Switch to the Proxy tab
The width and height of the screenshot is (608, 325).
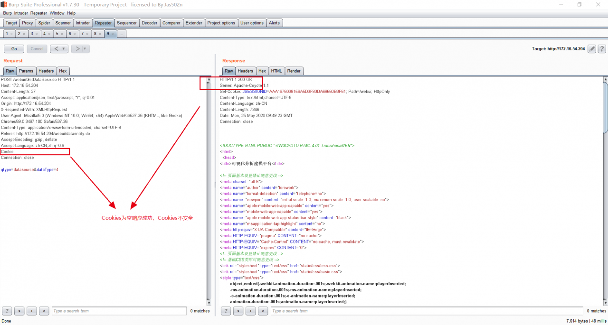pos(28,23)
